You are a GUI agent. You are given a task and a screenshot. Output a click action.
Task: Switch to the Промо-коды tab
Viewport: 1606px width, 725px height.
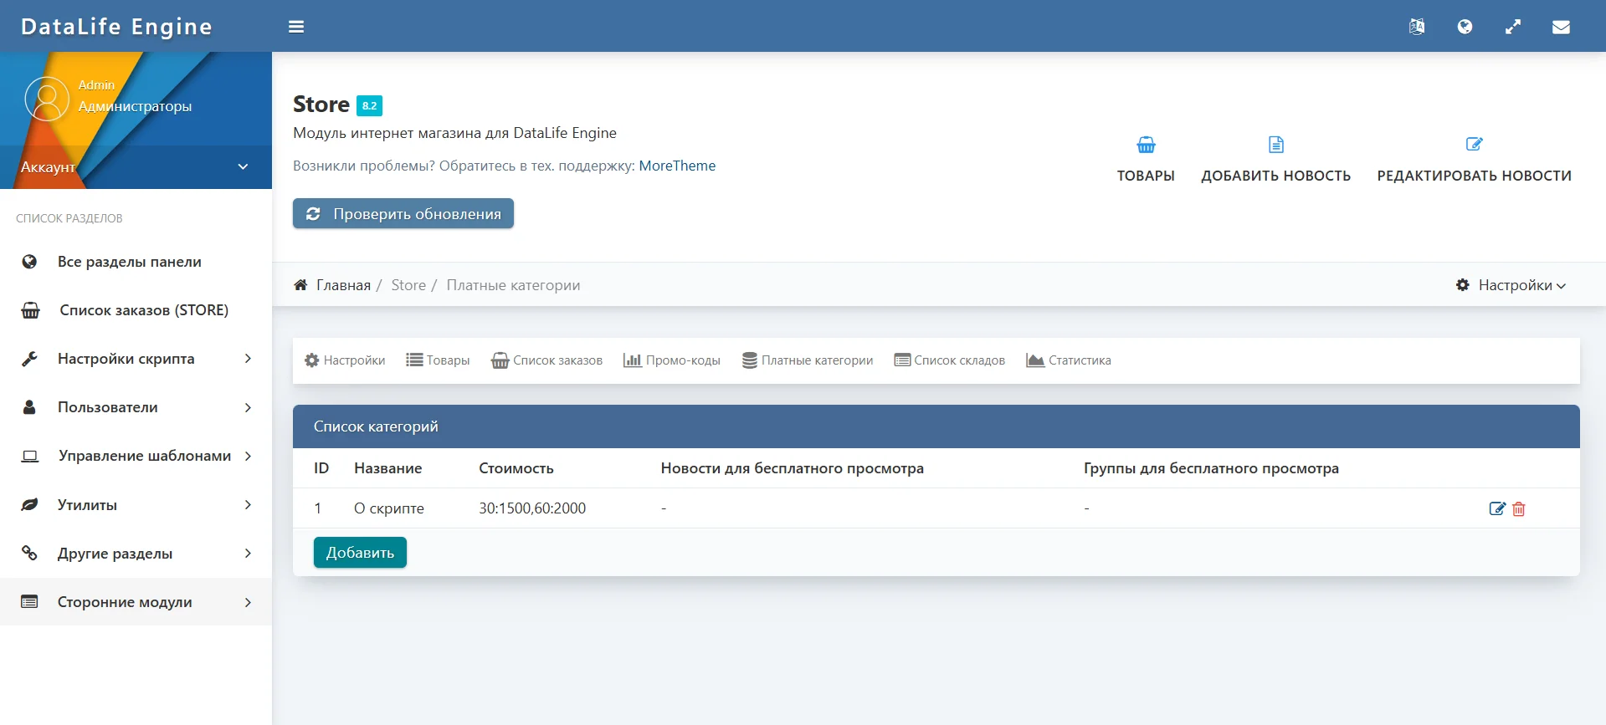pyautogui.click(x=672, y=360)
